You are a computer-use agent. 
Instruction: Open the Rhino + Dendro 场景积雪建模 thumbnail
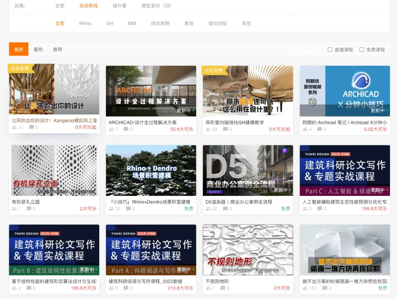point(151,170)
